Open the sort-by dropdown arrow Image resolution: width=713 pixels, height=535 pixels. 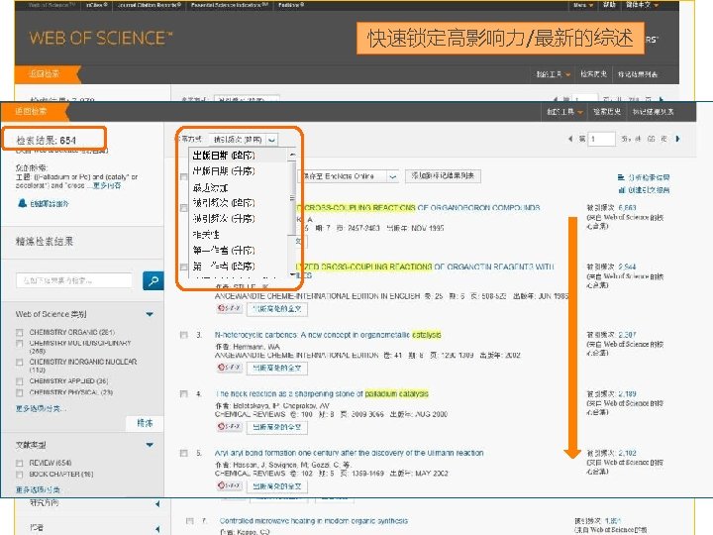click(271, 140)
